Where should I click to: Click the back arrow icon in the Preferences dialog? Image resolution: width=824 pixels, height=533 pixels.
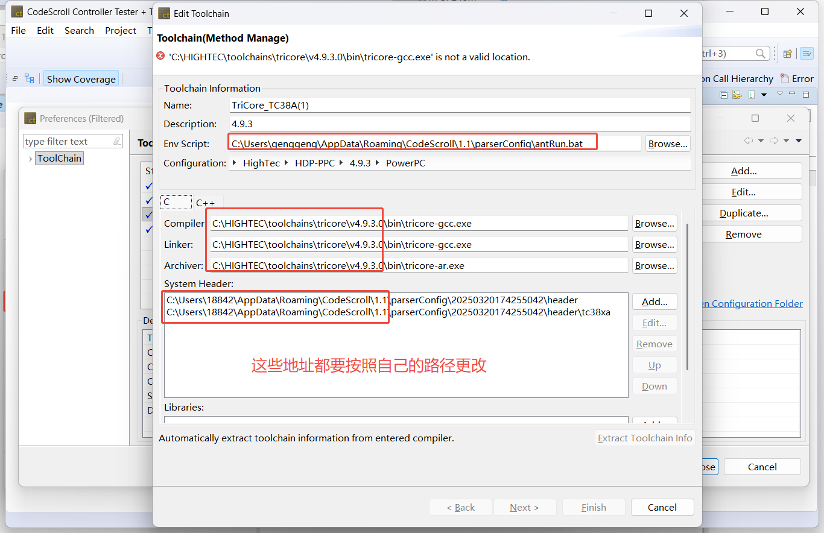(749, 140)
